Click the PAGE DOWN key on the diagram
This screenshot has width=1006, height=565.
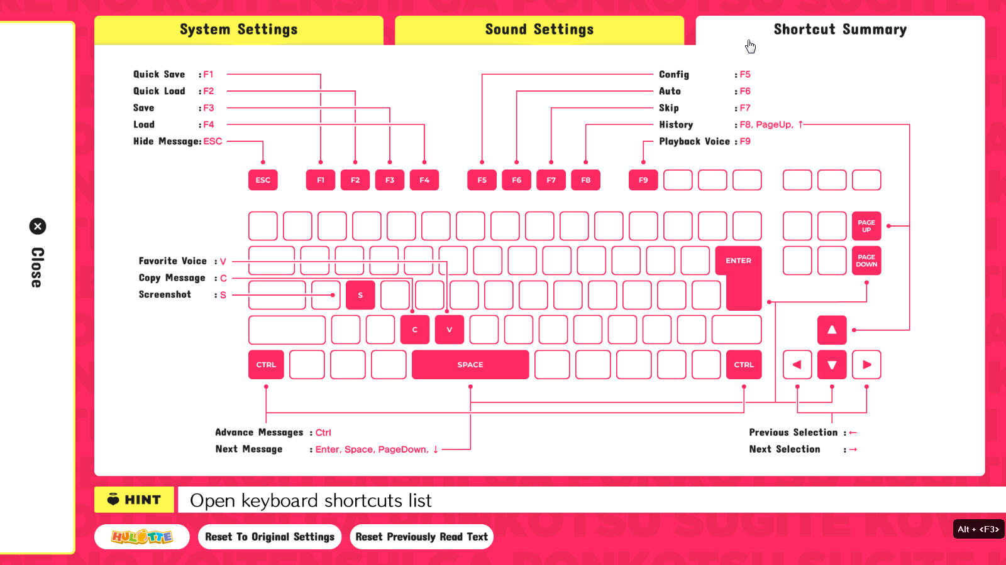(866, 261)
